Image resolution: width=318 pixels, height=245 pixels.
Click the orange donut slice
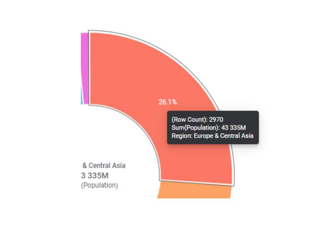(x=195, y=191)
